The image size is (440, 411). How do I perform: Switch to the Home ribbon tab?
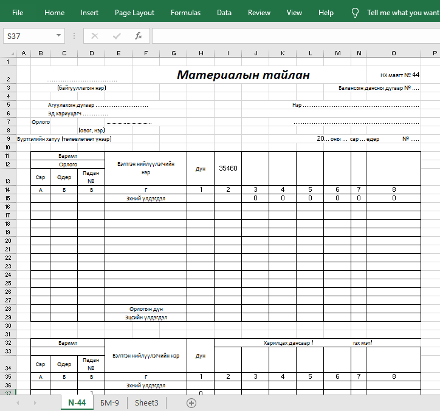pos(55,13)
